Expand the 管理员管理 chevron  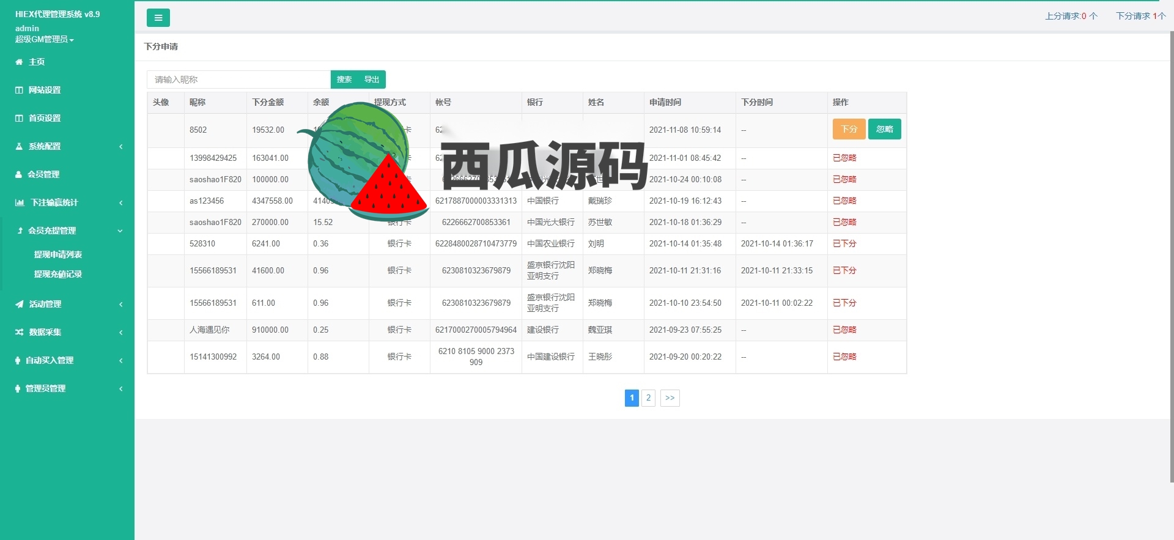click(121, 388)
